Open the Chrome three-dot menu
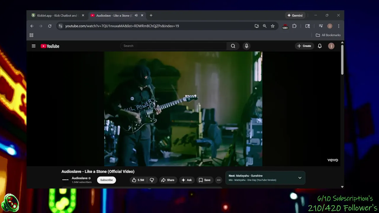This screenshot has height=213, width=379. pos(339,26)
